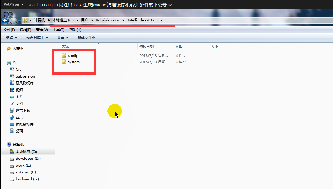Click the modified date of system folder
333x189 pixels.
[x=154, y=62]
